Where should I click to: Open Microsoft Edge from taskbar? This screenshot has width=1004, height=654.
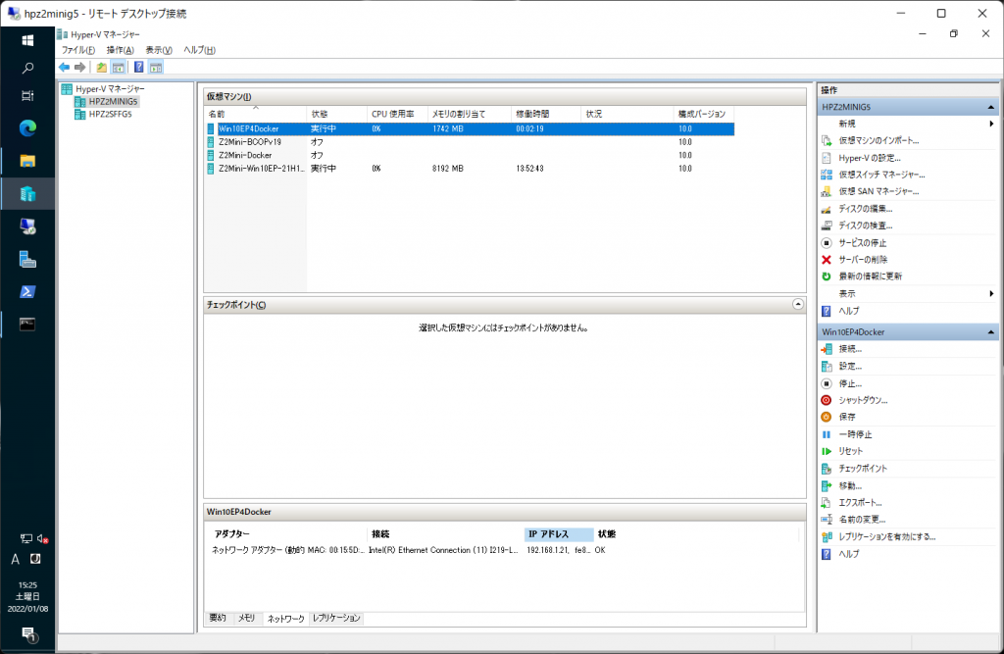coord(27,128)
